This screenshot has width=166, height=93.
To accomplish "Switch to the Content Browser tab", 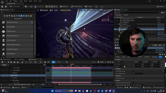I will (x=6, y=59).
